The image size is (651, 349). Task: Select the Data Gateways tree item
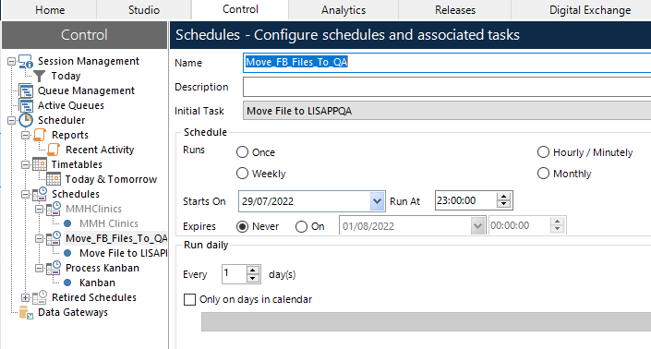point(73,312)
